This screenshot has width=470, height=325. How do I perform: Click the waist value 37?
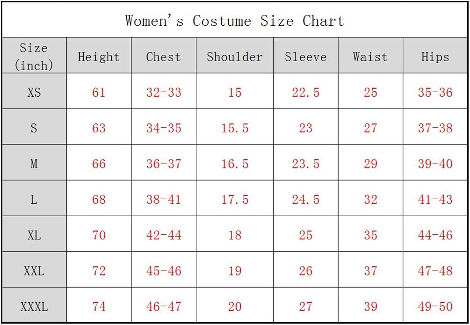click(370, 271)
